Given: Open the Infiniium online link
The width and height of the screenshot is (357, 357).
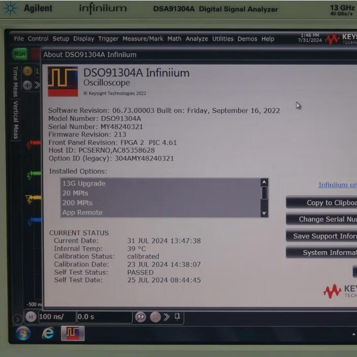Looking at the screenshot, I should [x=337, y=185].
